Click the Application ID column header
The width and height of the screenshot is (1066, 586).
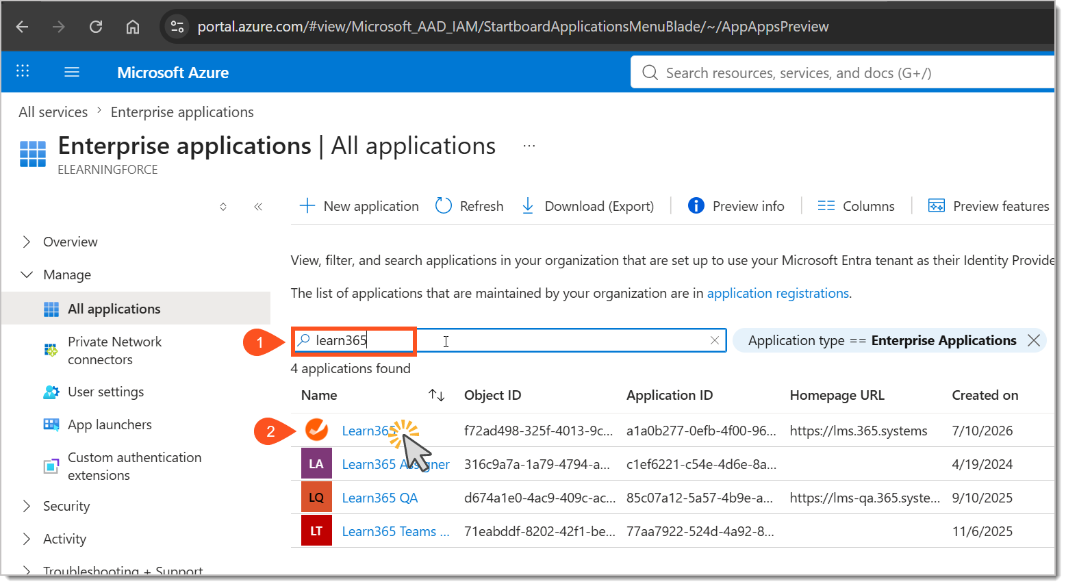[670, 395]
